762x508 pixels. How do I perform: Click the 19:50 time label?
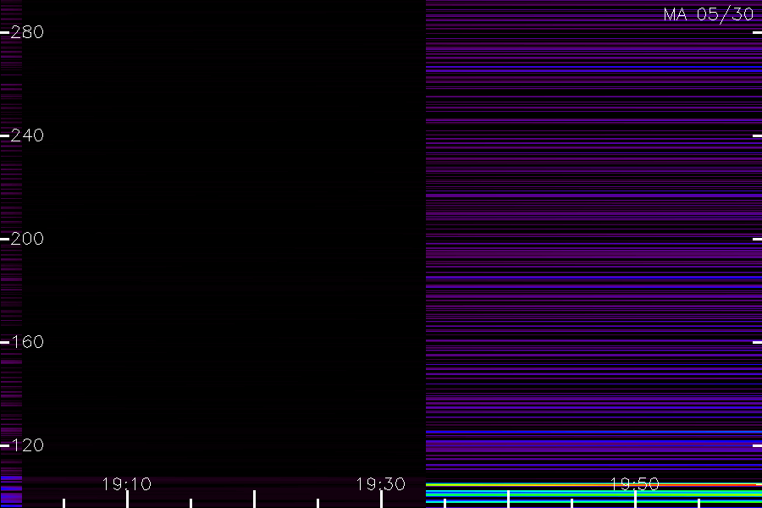point(635,484)
